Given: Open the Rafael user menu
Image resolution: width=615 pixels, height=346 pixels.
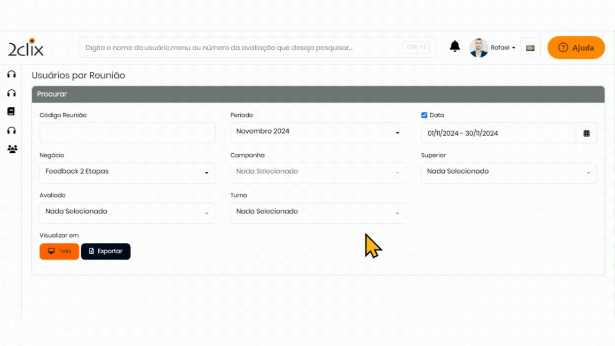Looking at the screenshot, I should point(503,48).
